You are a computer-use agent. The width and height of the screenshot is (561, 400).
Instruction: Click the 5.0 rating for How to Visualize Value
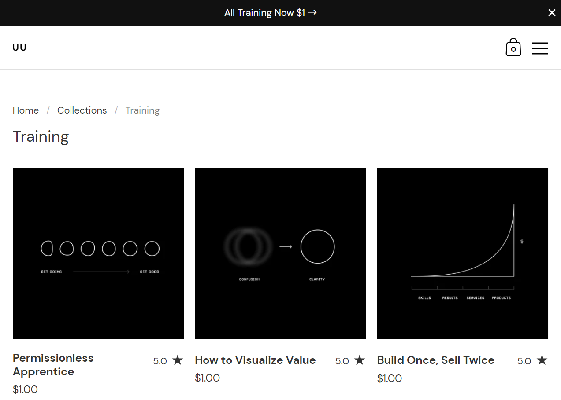point(342,360)
